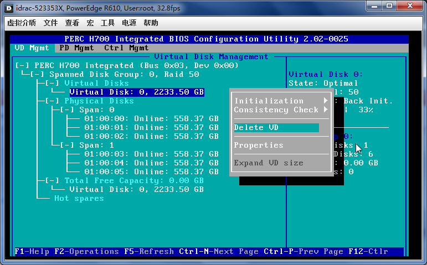Click the Virtual Disk 0: info heading
The height and width of the screenshot is (265, 427).
point(326,75)
